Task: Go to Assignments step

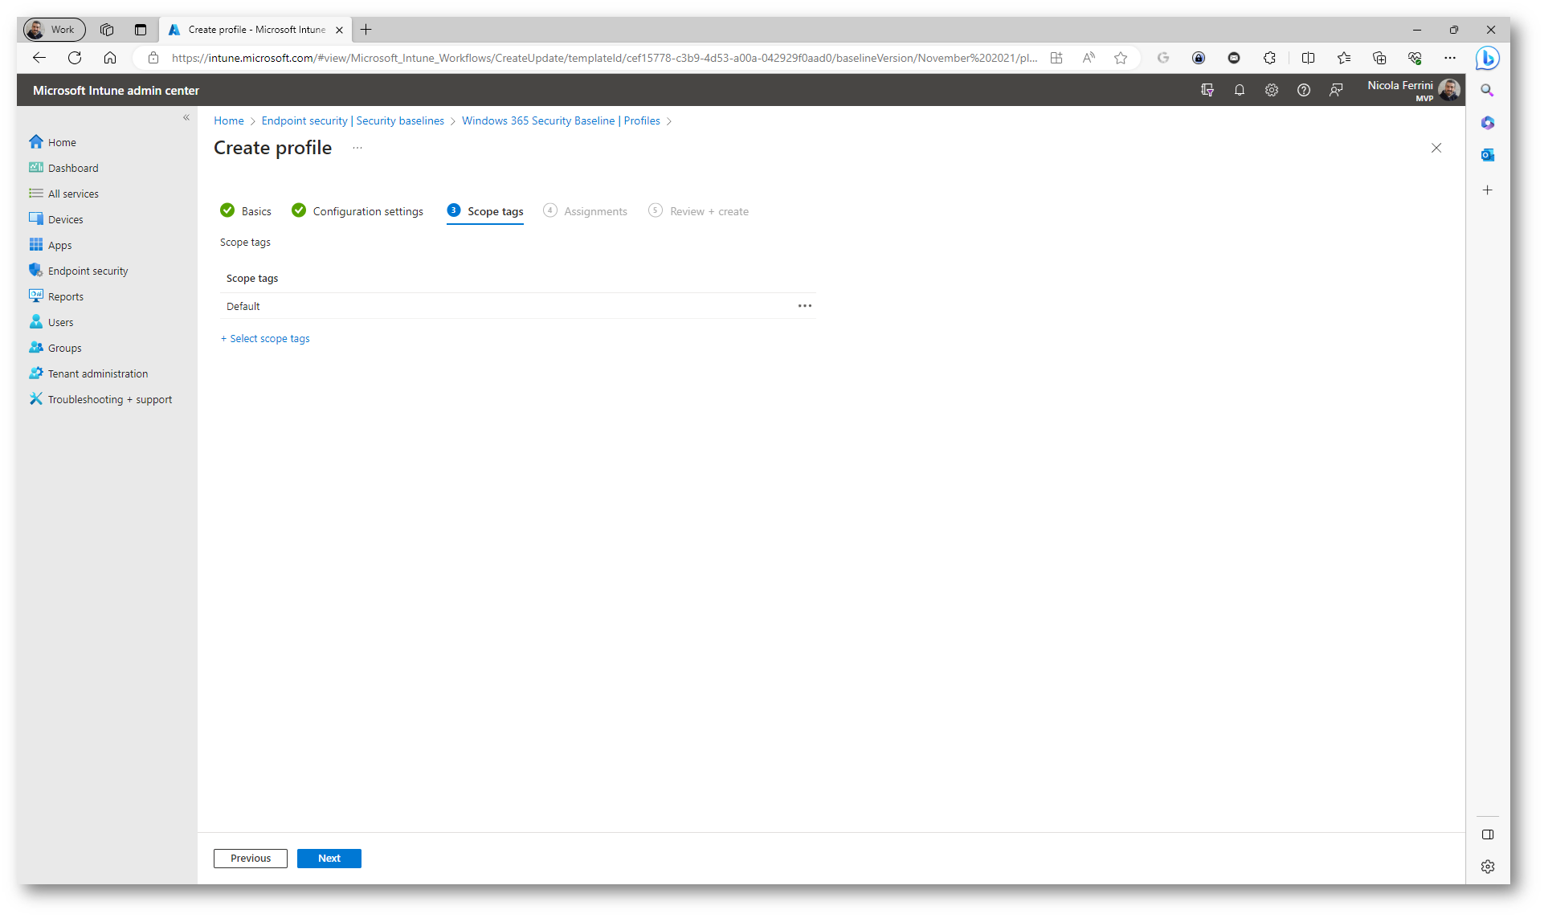Action: (x=586, y=211)
